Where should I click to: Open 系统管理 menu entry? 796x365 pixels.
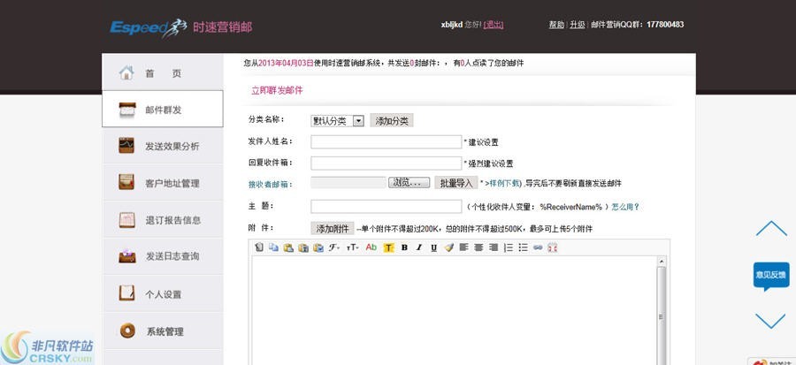(x=163, y=331)
